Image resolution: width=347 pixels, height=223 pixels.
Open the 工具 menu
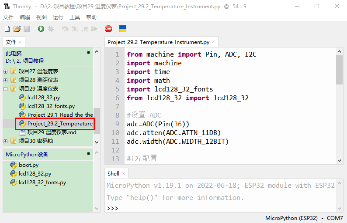75,17
